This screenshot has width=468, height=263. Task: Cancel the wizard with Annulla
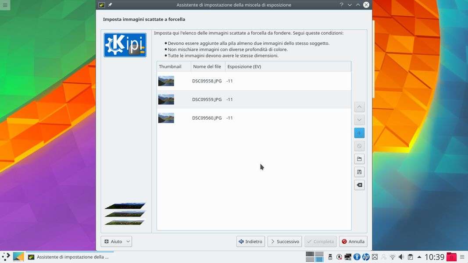point(353,242)
